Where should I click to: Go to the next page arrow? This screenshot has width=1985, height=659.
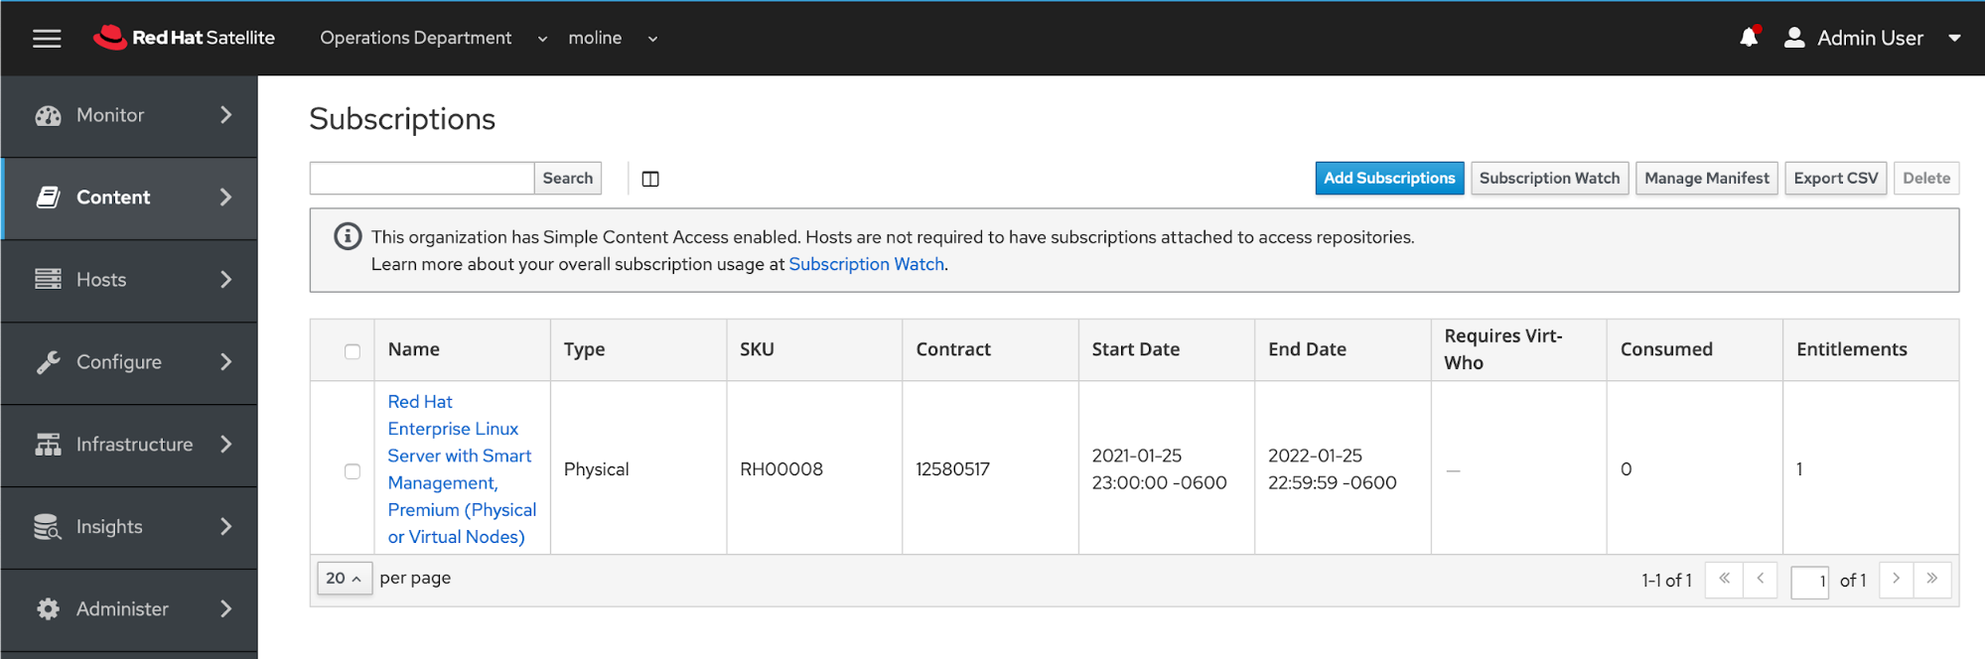tap(1896, 579)
